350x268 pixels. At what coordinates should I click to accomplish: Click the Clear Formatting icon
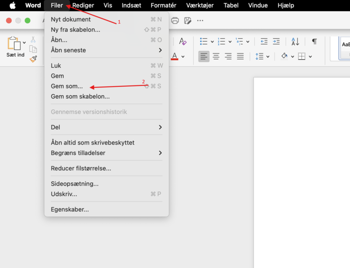(x=182, y=41)
